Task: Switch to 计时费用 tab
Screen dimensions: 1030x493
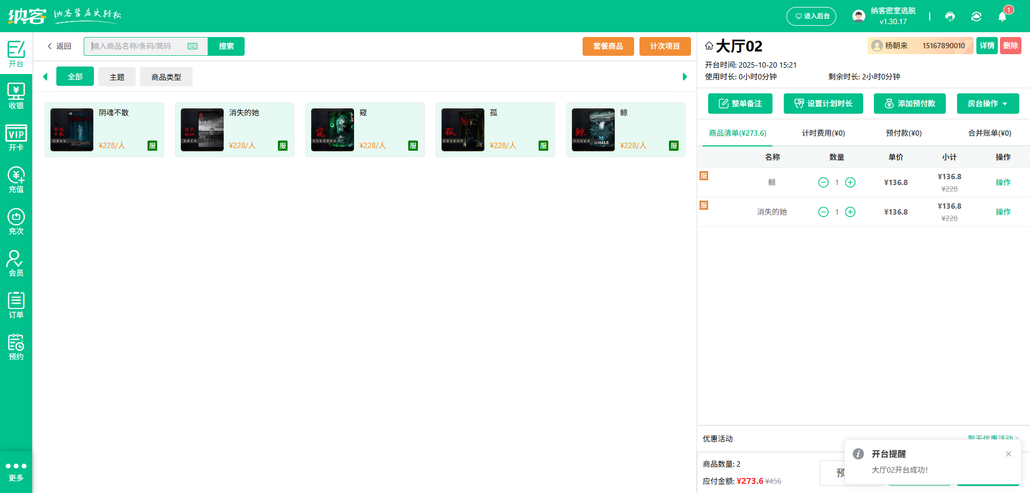Action: click(823, 133)
